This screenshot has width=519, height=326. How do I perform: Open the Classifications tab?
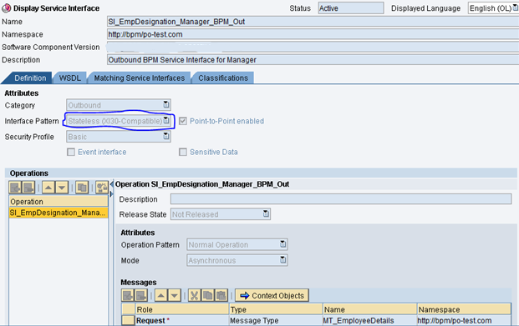click(223, 78)
